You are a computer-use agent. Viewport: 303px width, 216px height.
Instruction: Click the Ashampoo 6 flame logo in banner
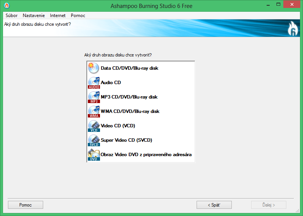coord(293,28)
